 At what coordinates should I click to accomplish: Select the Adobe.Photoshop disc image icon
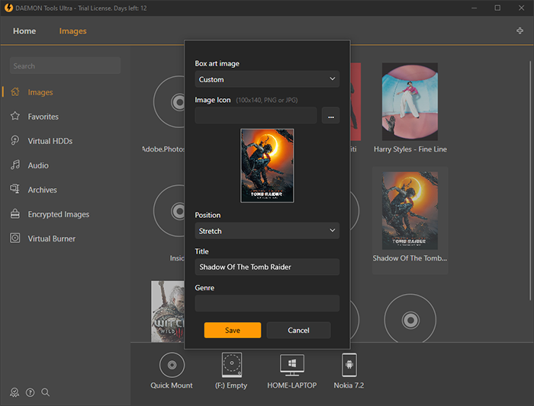[x=169, y=101]
